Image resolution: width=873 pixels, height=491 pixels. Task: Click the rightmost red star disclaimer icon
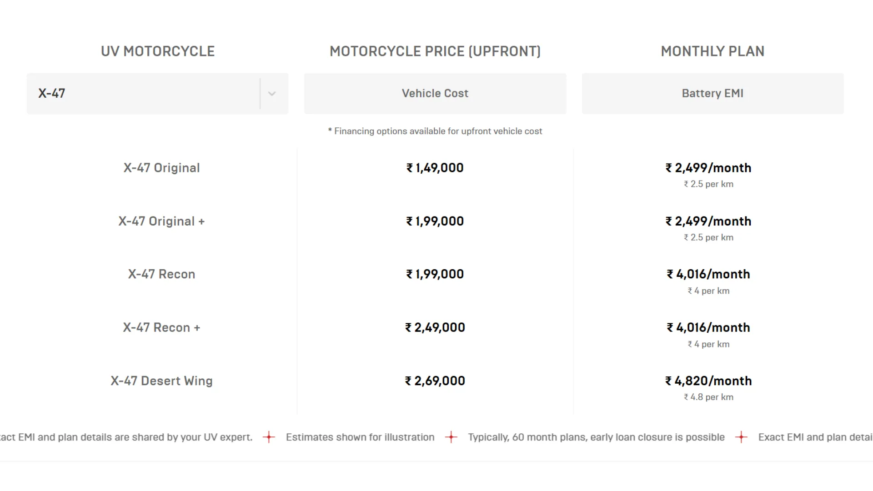point(741,437)
